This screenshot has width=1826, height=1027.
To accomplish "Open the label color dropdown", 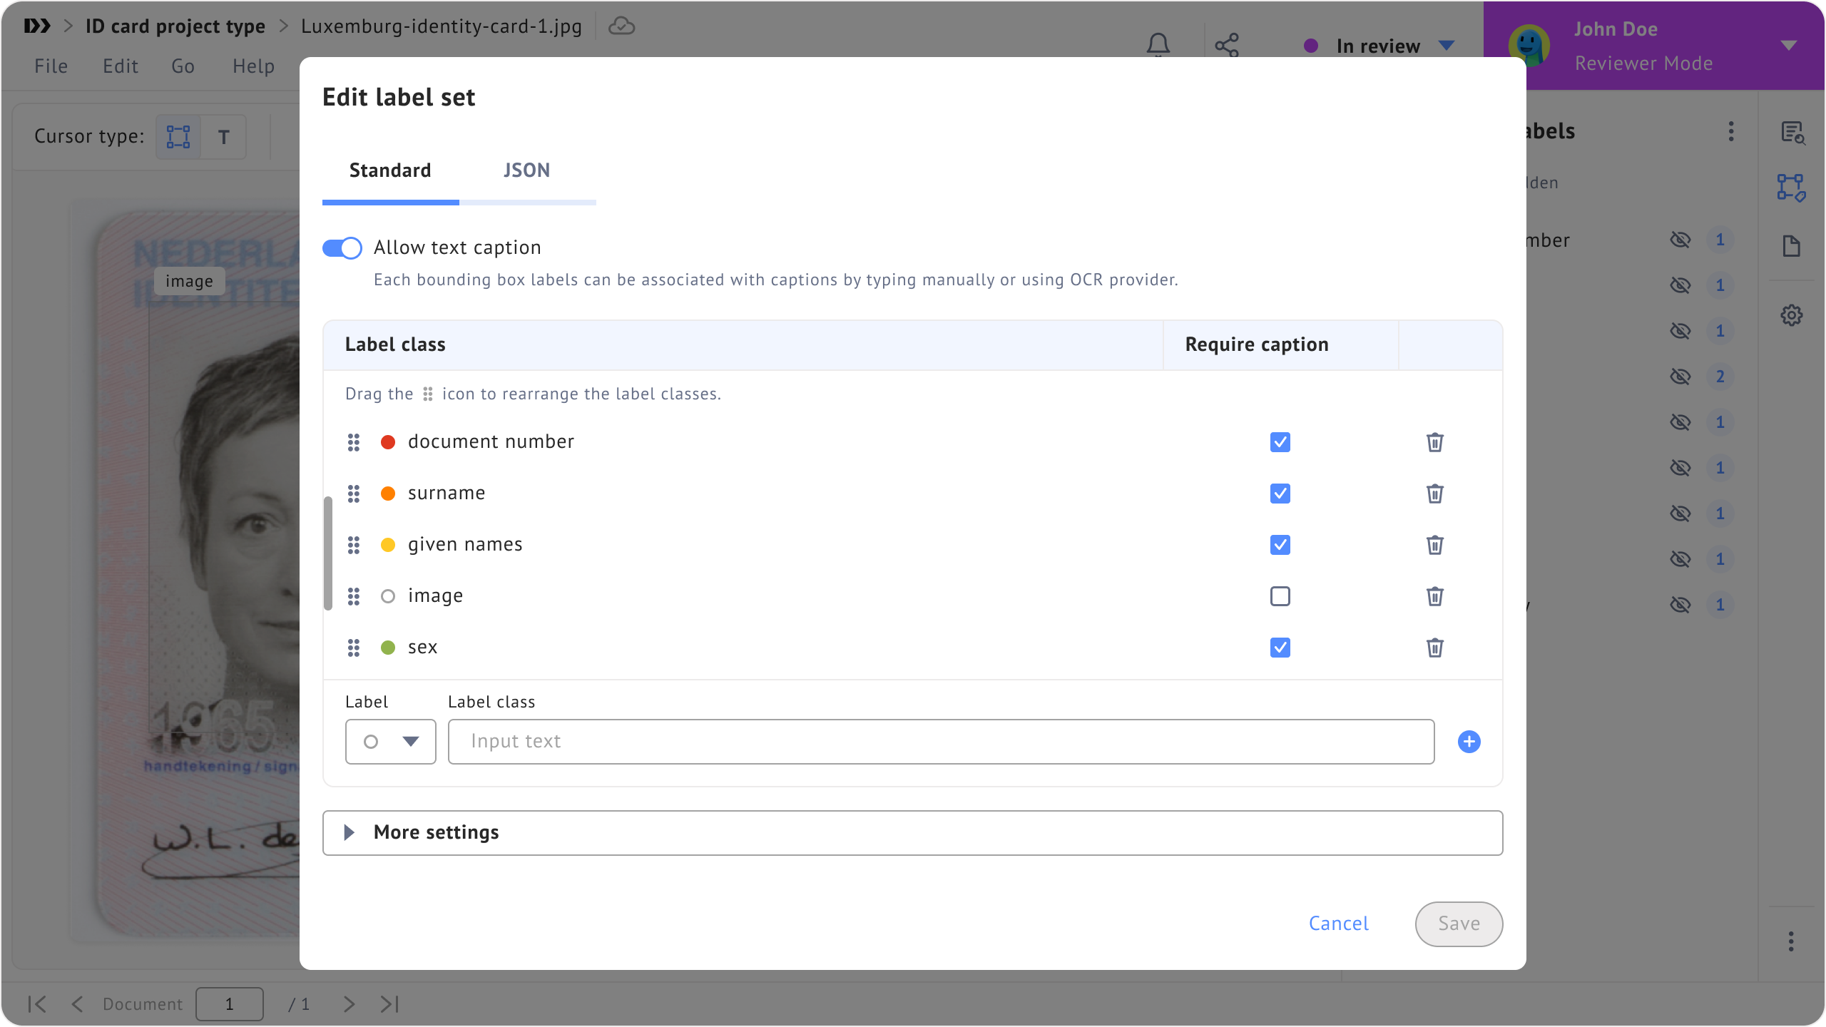I will click(x=390, y=742).
